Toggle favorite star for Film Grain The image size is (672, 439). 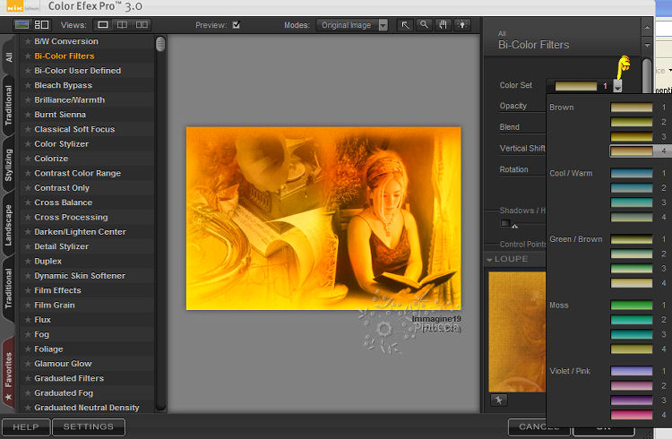[x=28, y=306]
